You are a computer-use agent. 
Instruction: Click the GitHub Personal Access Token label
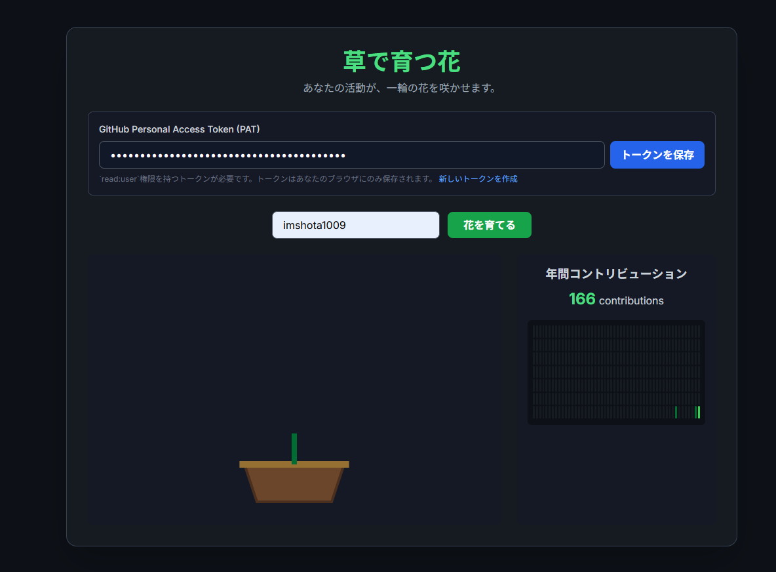pyautogui.click(x=179, y=129)
